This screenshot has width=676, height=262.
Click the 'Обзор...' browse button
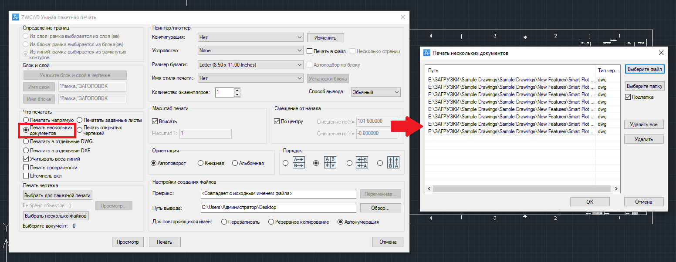click(380, 208)
